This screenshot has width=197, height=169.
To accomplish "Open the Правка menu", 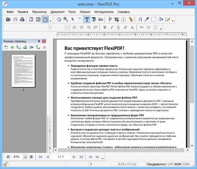I will tap(23, 12).
